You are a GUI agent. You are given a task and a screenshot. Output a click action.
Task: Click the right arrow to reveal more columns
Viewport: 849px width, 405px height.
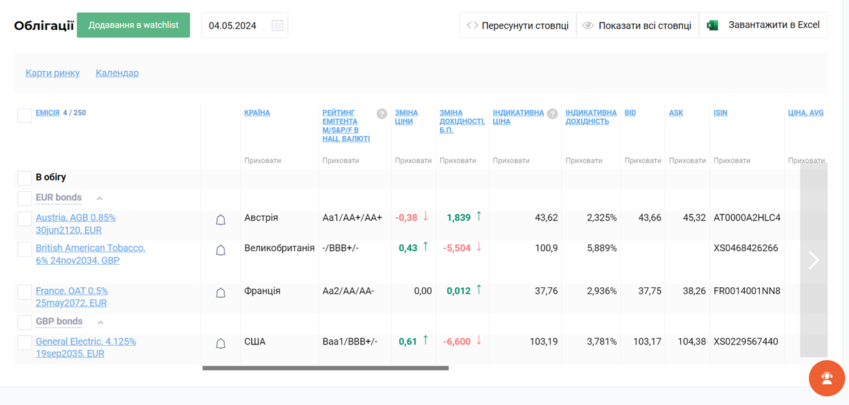click(x=813, y=261)
